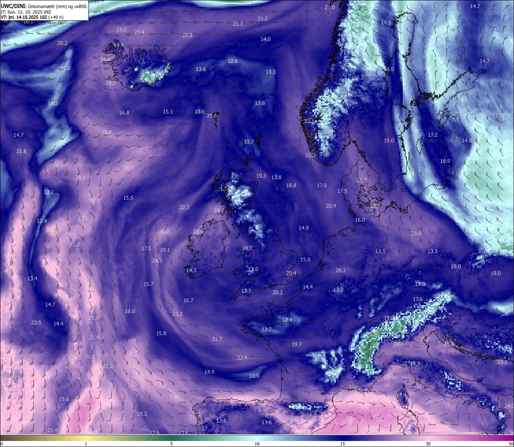The width and height of the screenshot is (514, 447).
Task: Click the 15.8 value label
Action: (x=161, y=334)
